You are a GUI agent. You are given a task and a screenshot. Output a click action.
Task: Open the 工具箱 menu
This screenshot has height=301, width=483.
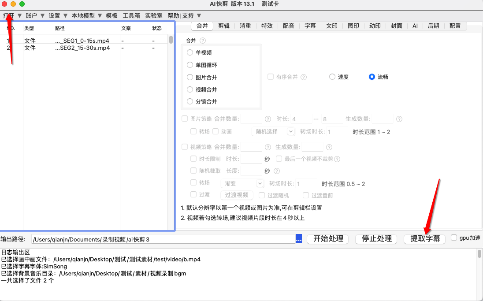coord(131,16)
